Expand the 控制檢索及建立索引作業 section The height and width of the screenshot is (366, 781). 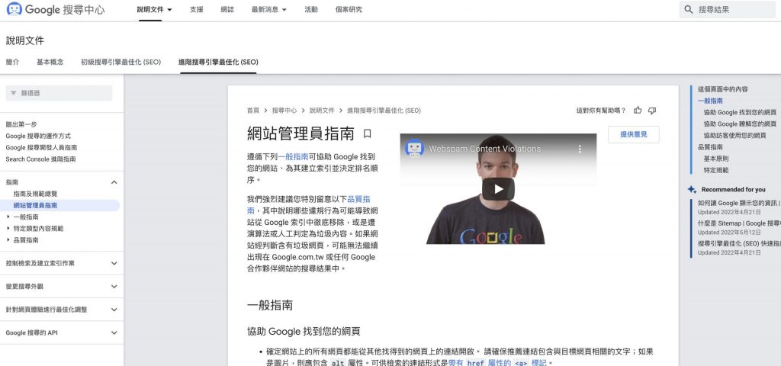(114, 263)
